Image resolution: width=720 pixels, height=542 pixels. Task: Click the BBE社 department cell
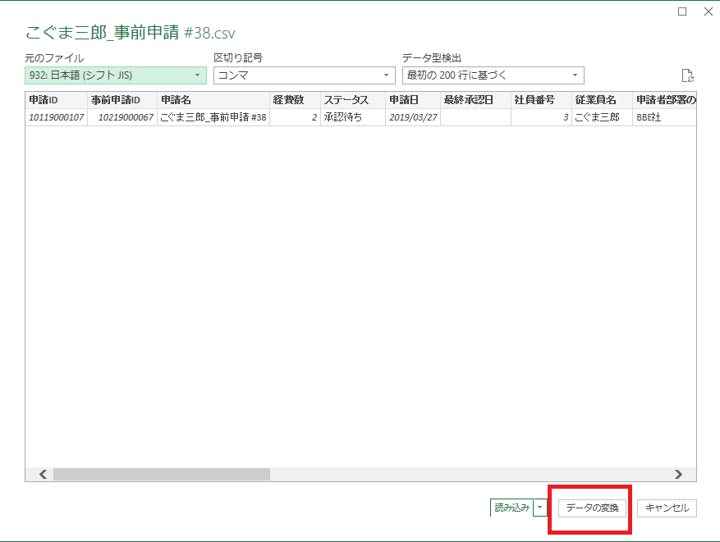(x=664, y=117)
